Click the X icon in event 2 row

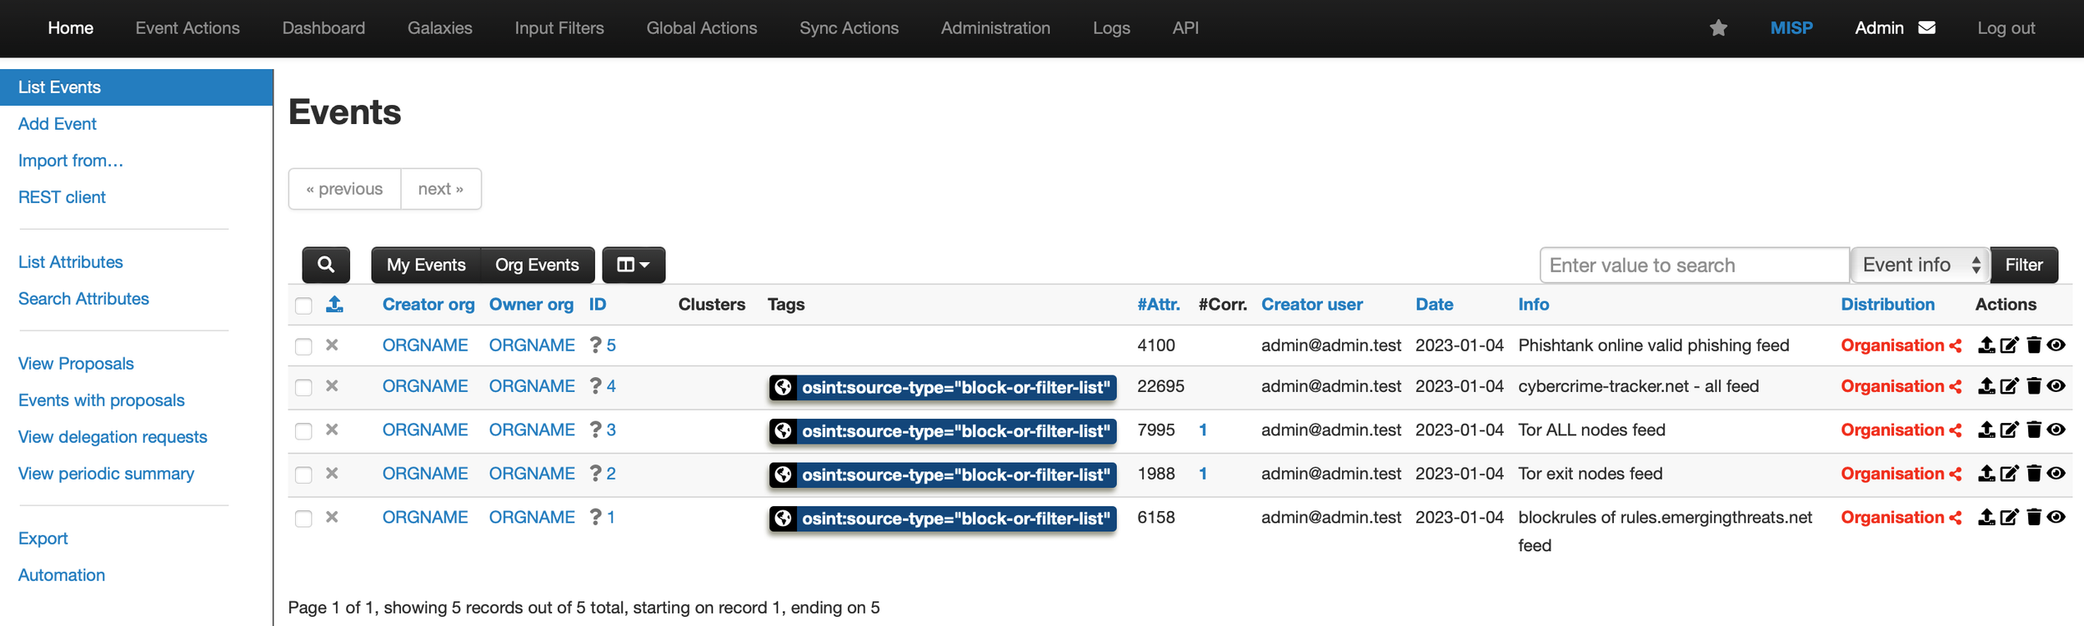(x=332, y=474)
